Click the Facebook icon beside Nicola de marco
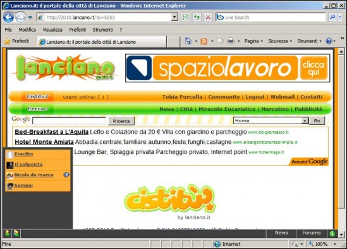The height and width of the screenshot is (249, 347). [66, 175]
